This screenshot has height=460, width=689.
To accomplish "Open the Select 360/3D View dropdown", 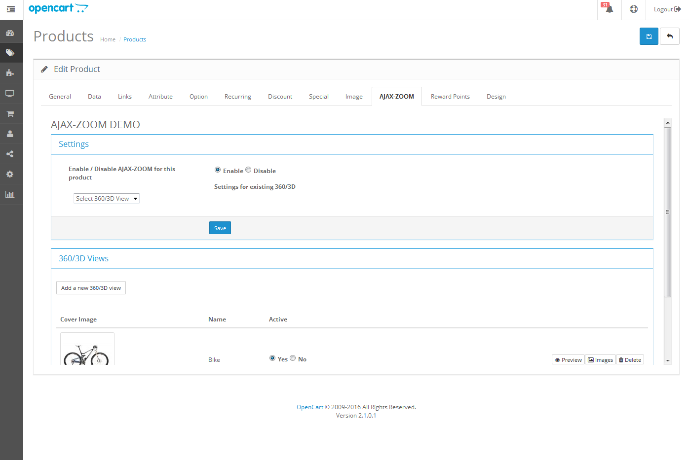I will point(107,198).
